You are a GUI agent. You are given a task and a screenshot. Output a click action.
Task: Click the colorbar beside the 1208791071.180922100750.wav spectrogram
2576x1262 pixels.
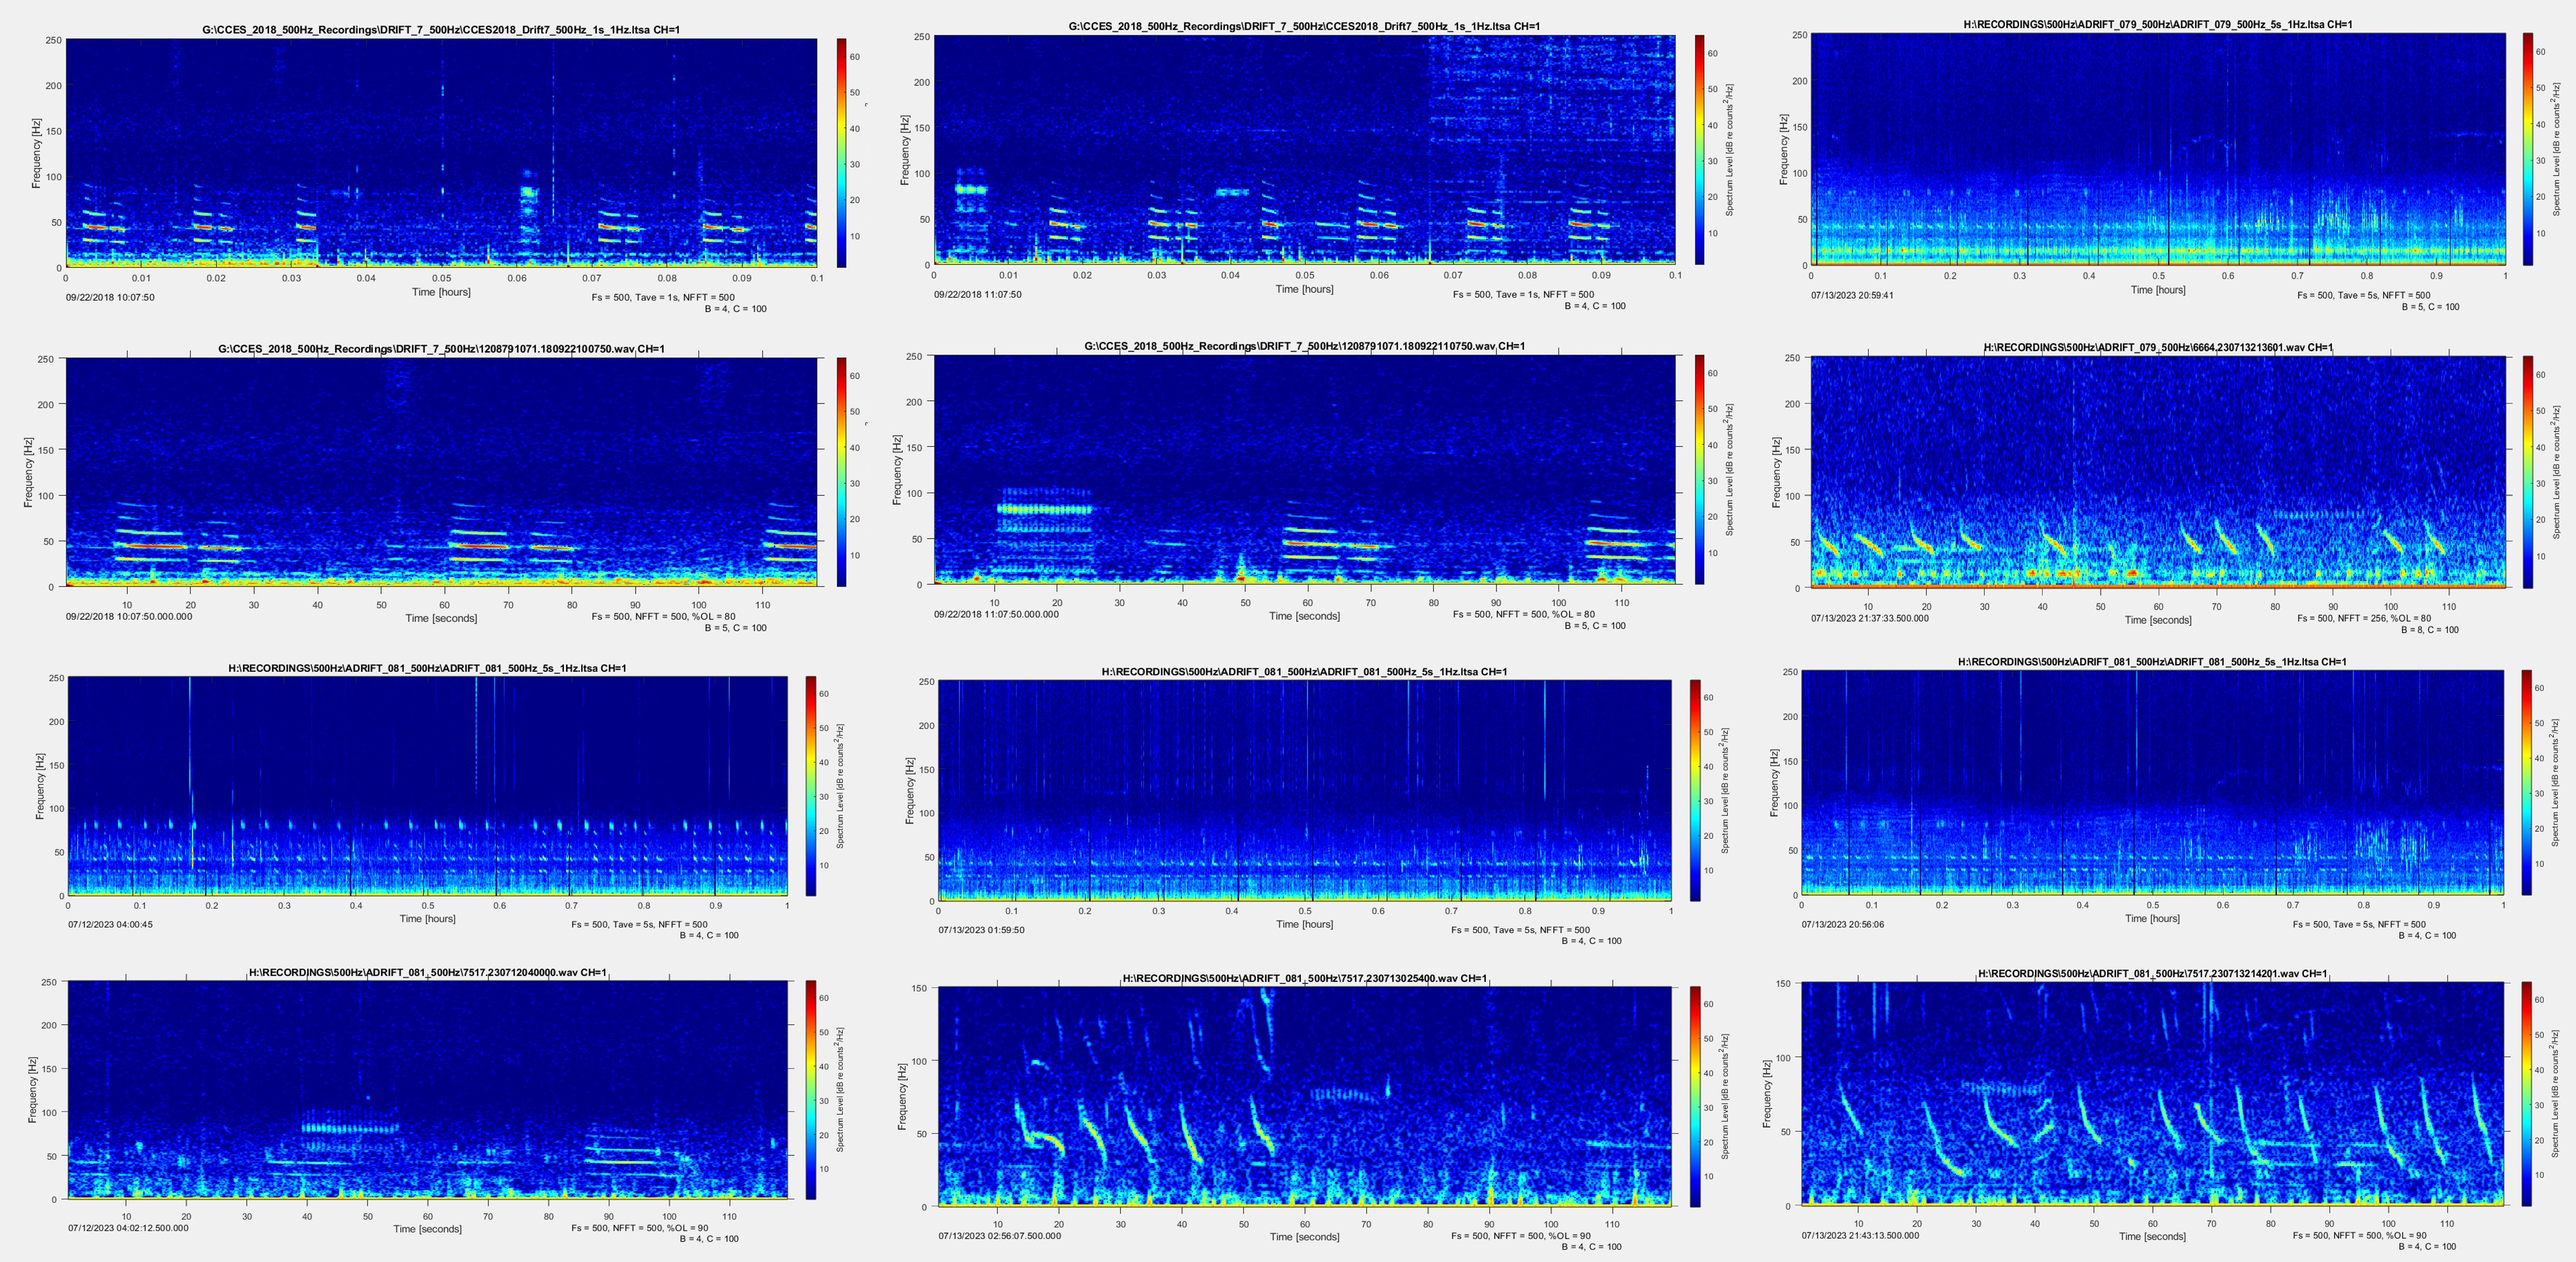841,471
